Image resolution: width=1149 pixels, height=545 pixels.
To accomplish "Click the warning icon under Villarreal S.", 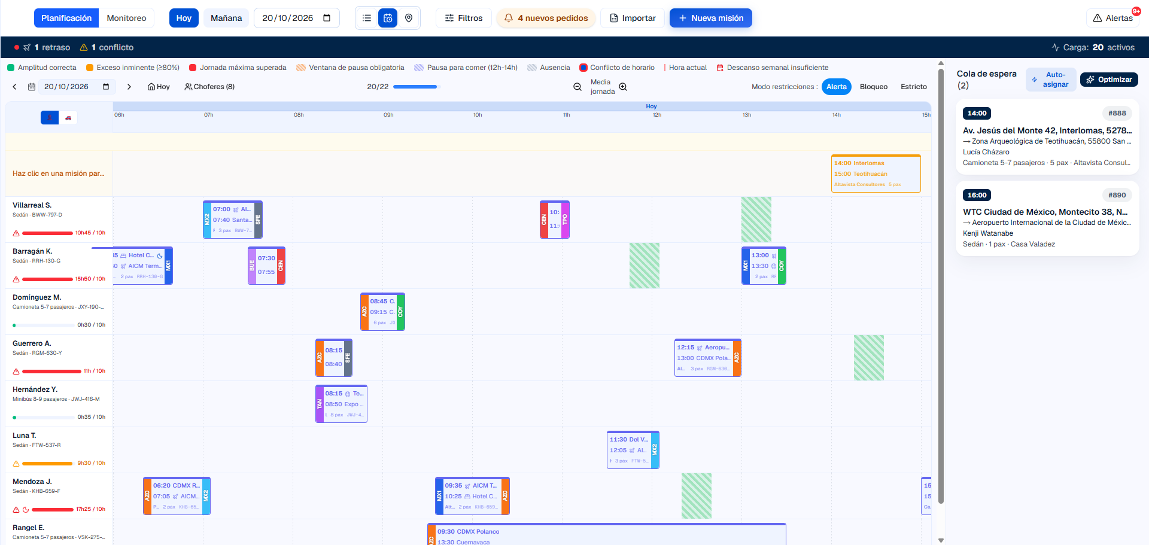I will (x=16, y=233).
